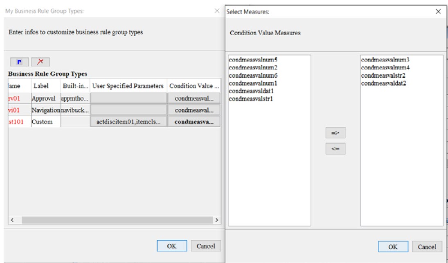
Task: Confirm Select Measures with OK button
Action: 393,247
